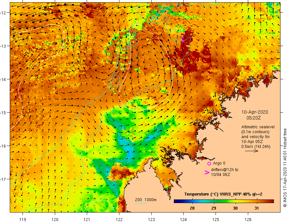Click the magenta drifter arrow legend symbol
Viewport: 287px width, 222px height.
[x=207, y=172]
